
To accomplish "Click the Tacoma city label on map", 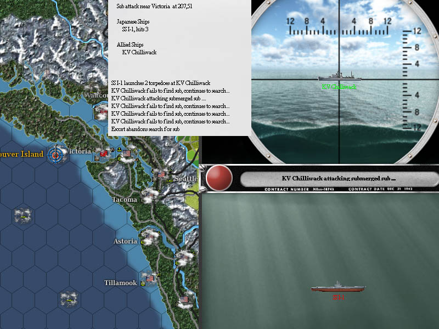I will [125, 200].
